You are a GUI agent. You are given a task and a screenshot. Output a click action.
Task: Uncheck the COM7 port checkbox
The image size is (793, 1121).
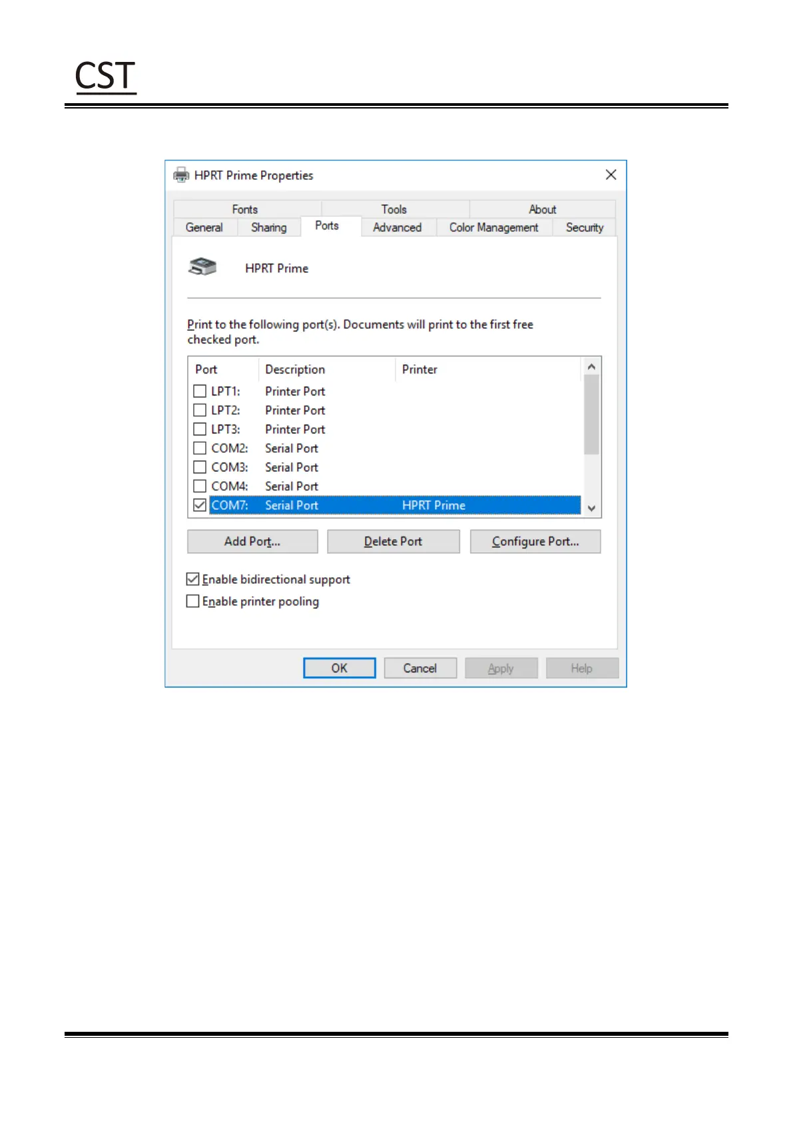coord(200,505)
